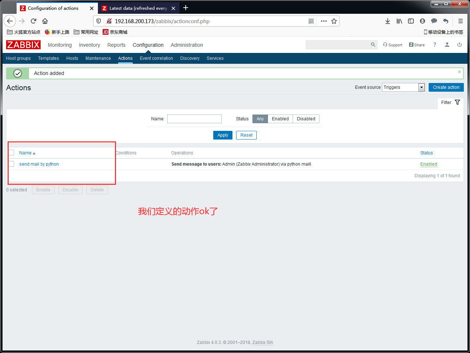Open the Zabbix SIA footer link
The height and width of the screenshot is (353, 470).
pos(263,342)
